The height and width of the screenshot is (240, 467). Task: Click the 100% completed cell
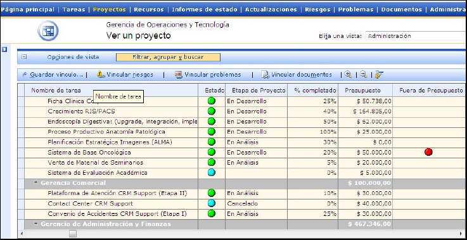[313, 132]
